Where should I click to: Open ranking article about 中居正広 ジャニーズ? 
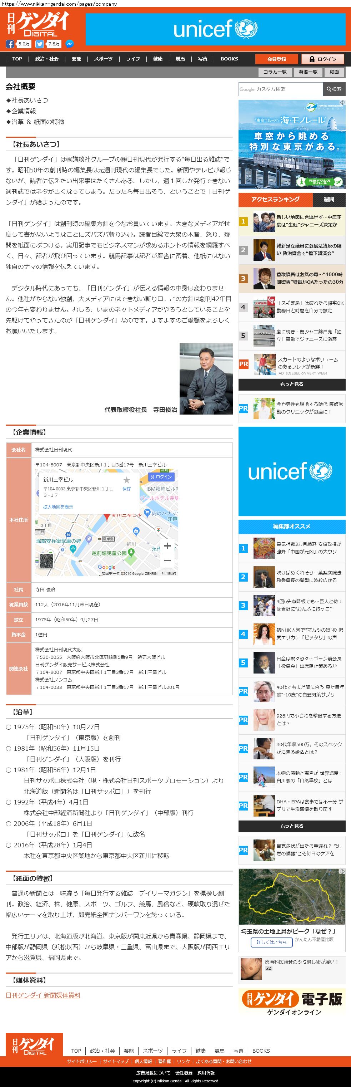[292, 221]
